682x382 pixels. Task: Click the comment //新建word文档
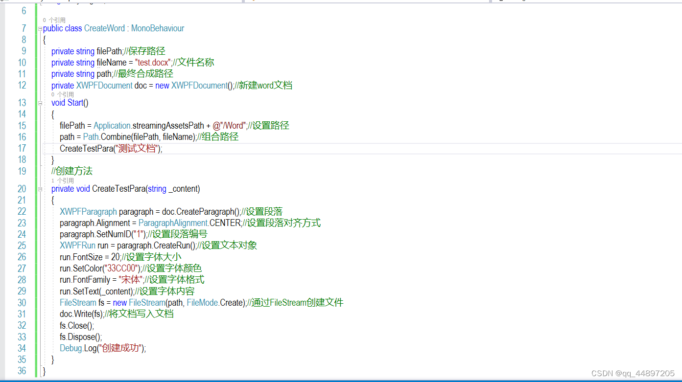(263, 85)
